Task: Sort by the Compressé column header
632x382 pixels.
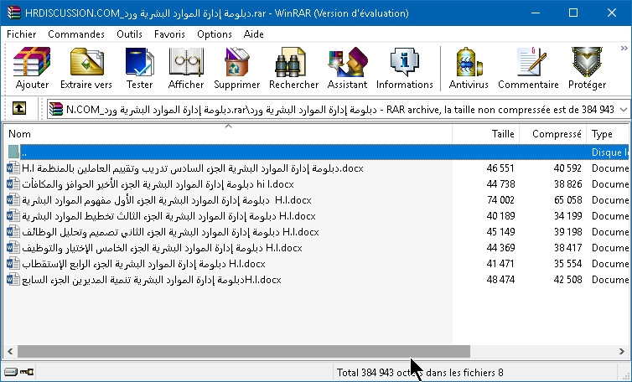Action: 552,134
